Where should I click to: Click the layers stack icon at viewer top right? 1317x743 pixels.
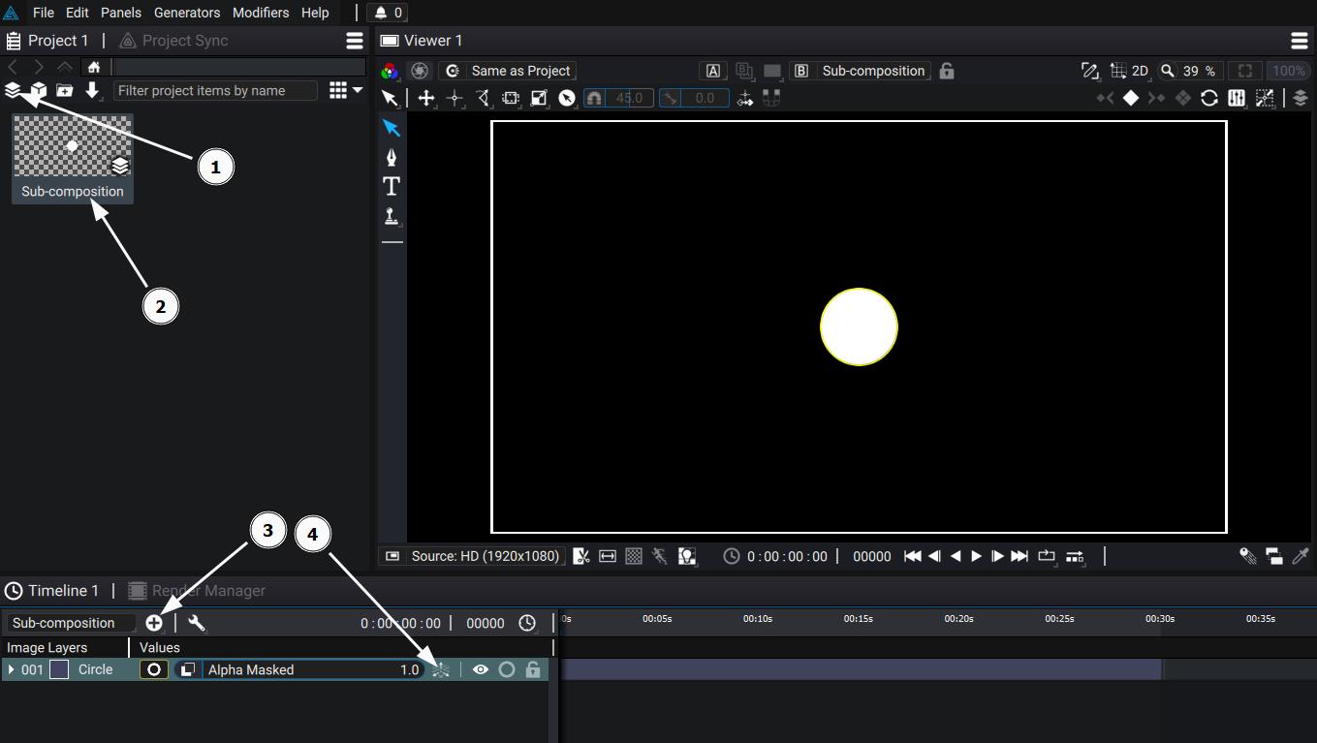pyautogui.click(x=1301, y=98)
